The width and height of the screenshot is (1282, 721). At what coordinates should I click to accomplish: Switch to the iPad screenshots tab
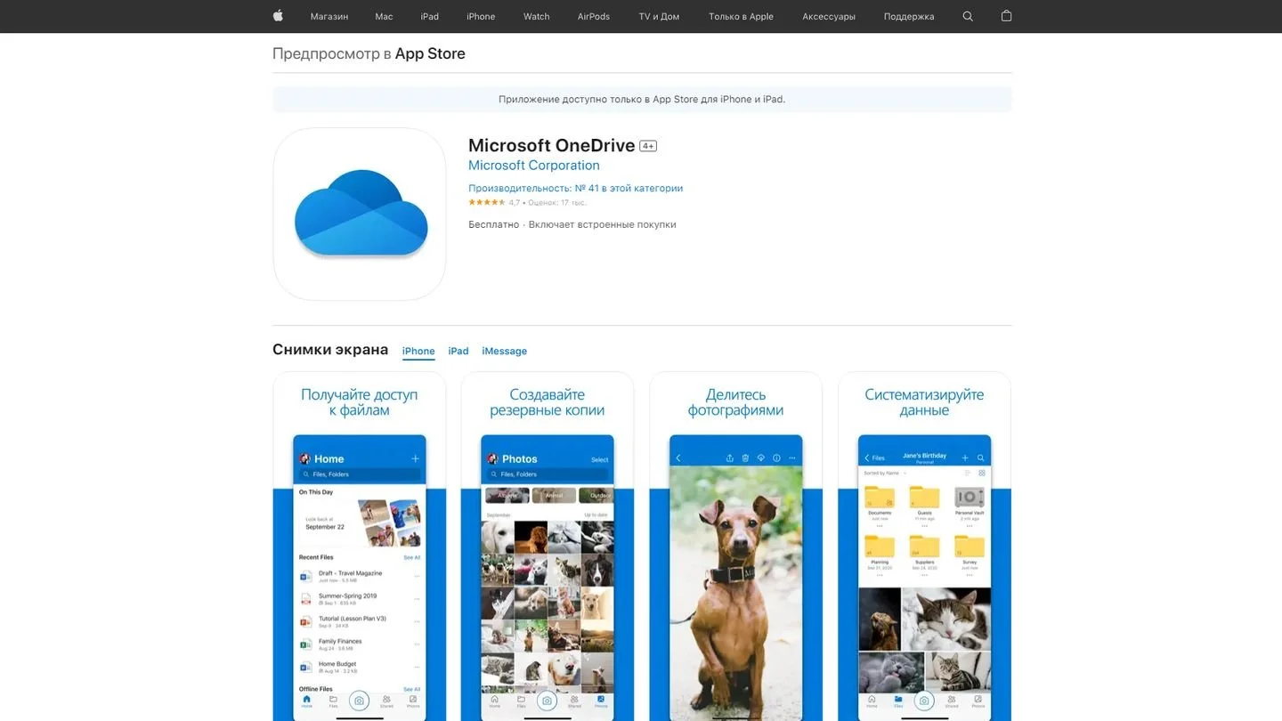tap(458, 352)
